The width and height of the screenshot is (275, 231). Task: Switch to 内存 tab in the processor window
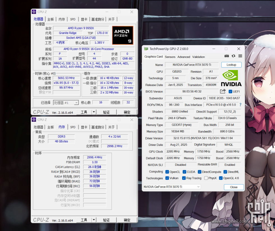click(x=61, y=19)
